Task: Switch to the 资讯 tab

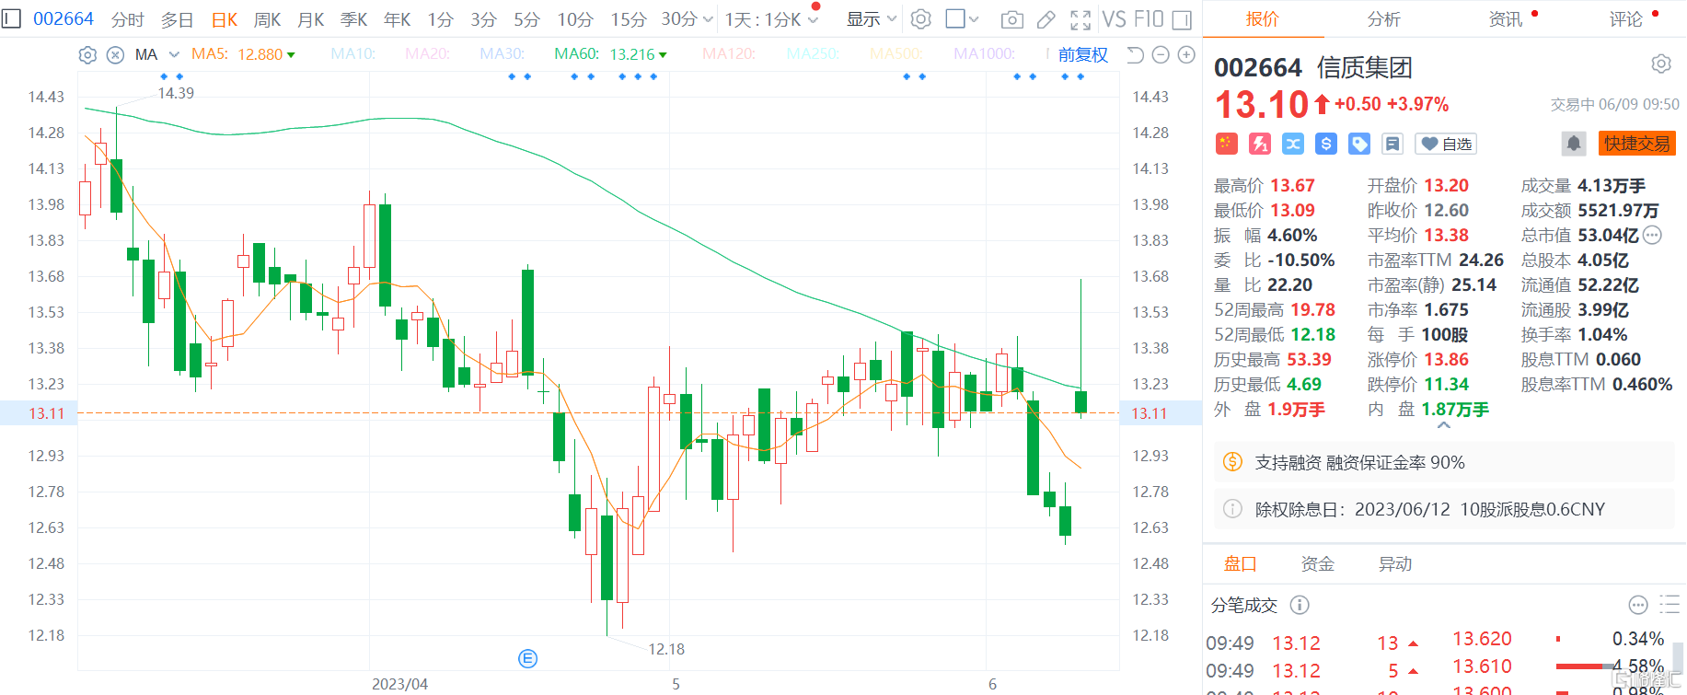Action: pos(1506,19)
